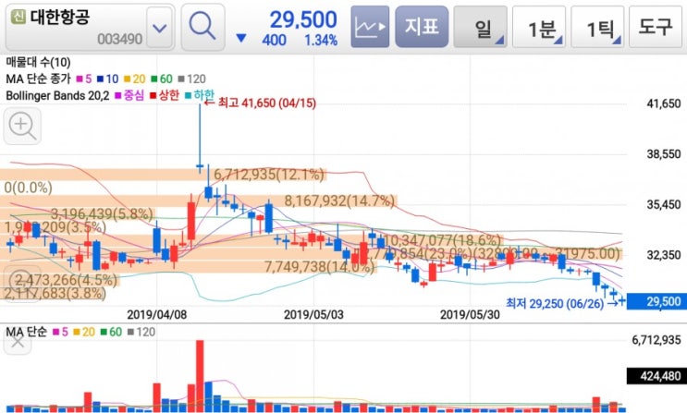Click the 32,350 price axis label
687x413 pixels.
pyautogui.click(x=663, y=254)
